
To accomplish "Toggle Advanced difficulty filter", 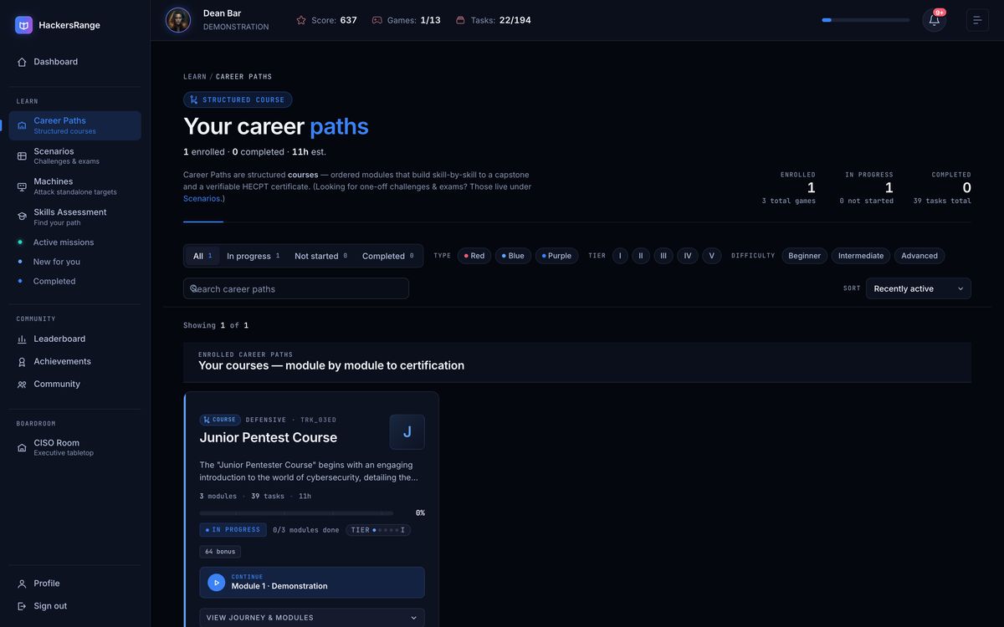I will pos(919,256).
